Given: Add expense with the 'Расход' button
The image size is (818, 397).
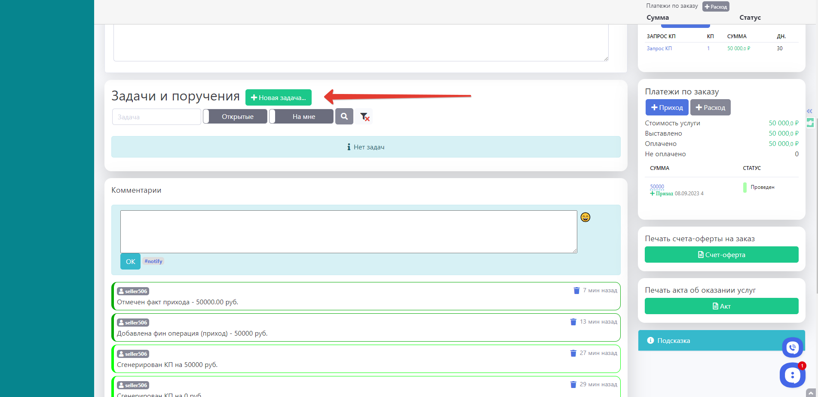Looking at the screenshot, I should [710, 107].
